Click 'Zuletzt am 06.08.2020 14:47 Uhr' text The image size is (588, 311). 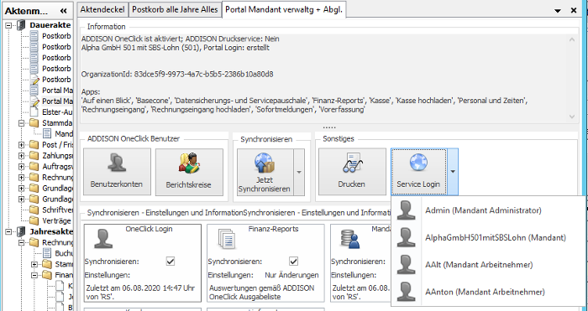tap(140, 288)
